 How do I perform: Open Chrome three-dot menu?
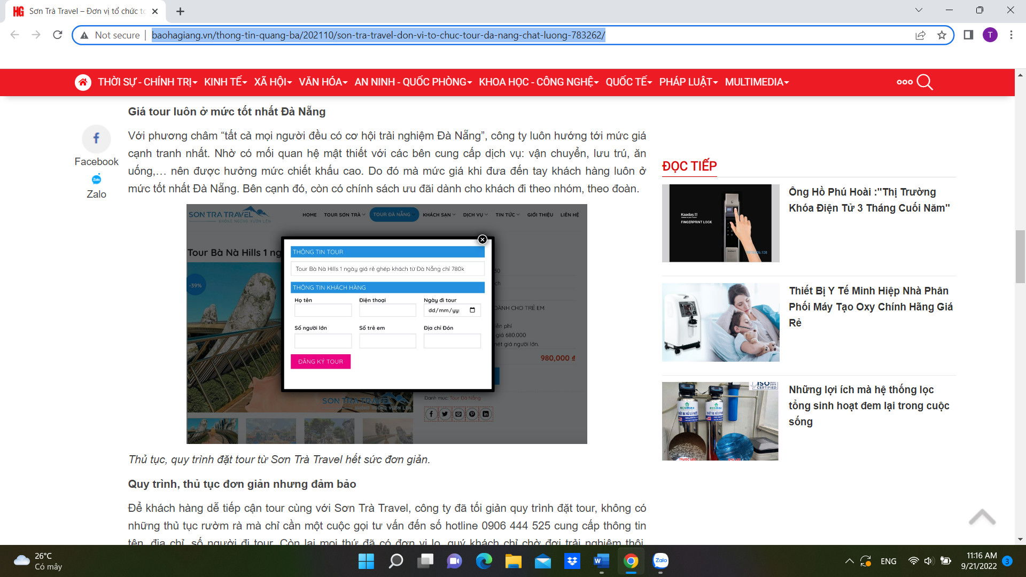coord(1011,35)
